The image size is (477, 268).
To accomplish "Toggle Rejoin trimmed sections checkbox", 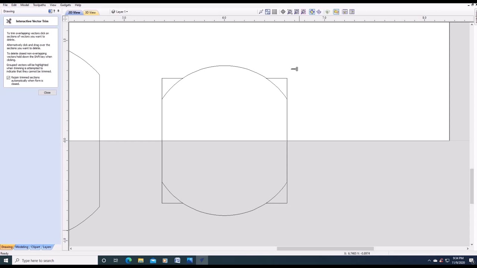I will coord(8,77).
